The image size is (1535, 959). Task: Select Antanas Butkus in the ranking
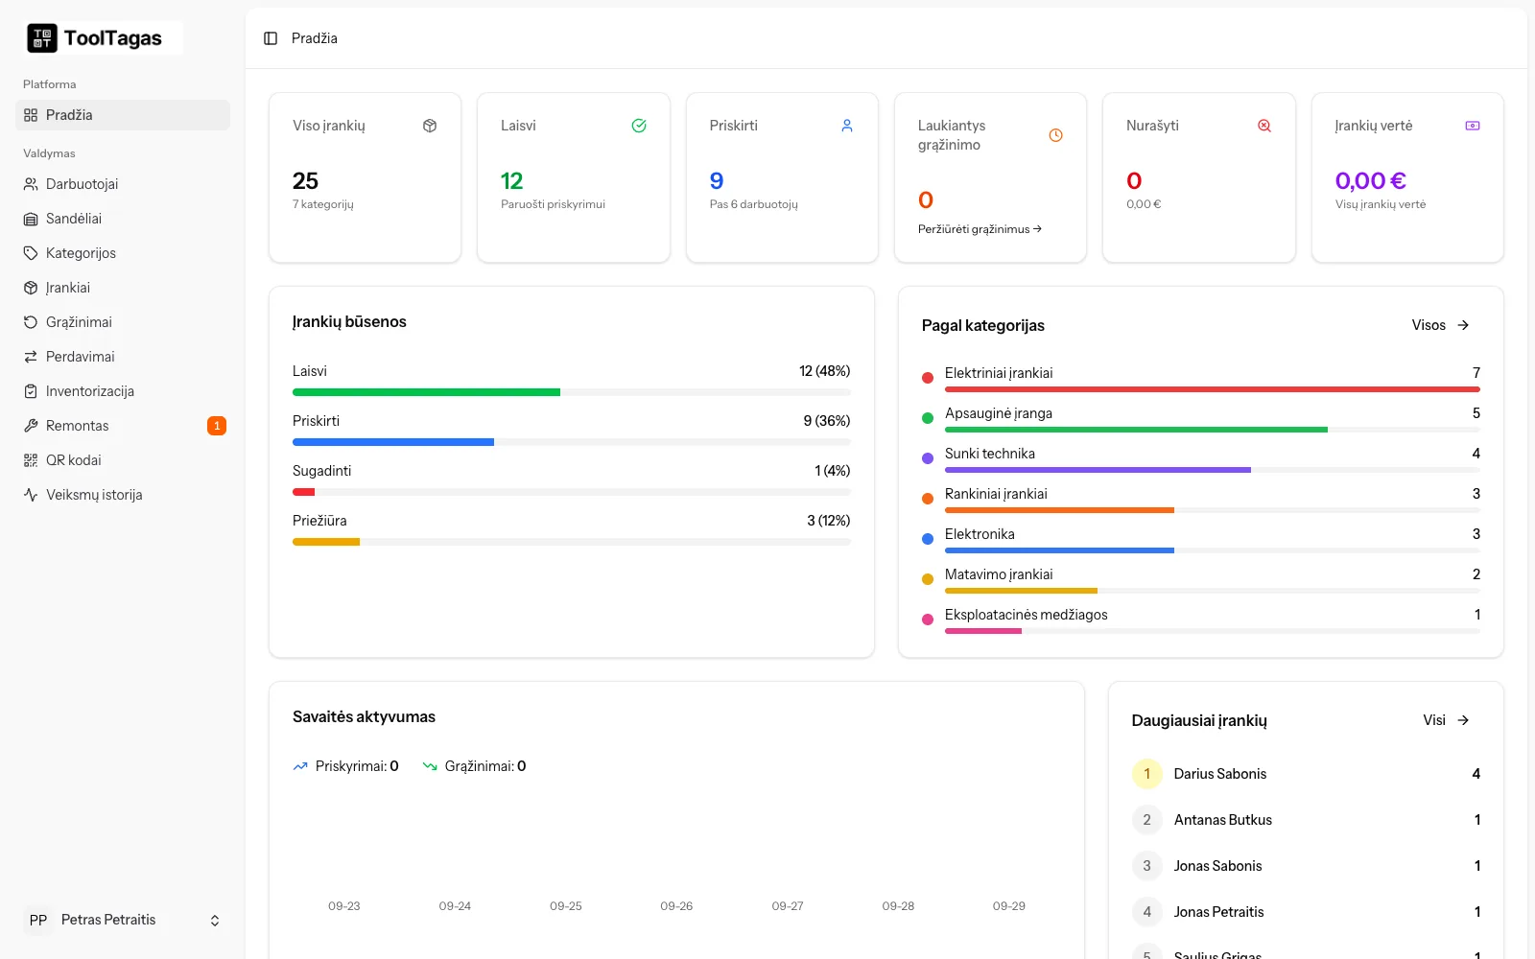[x=1306, y=820]
